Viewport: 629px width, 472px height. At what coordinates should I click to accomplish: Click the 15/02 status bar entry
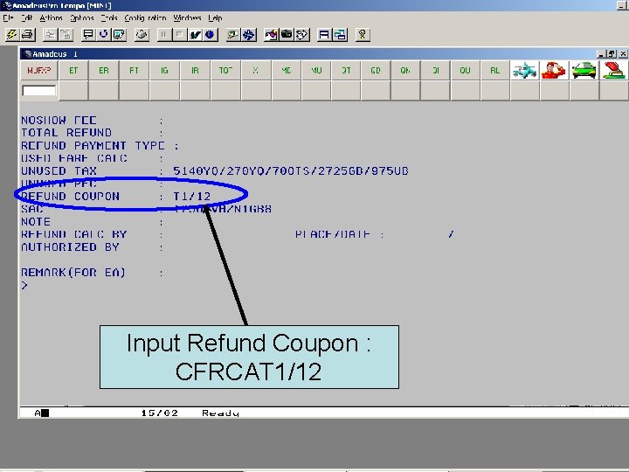[x=159, y=413]
